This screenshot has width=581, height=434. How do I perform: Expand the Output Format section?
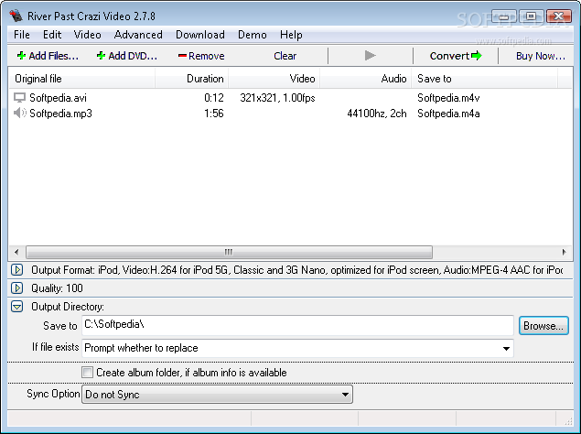(16, 270)
